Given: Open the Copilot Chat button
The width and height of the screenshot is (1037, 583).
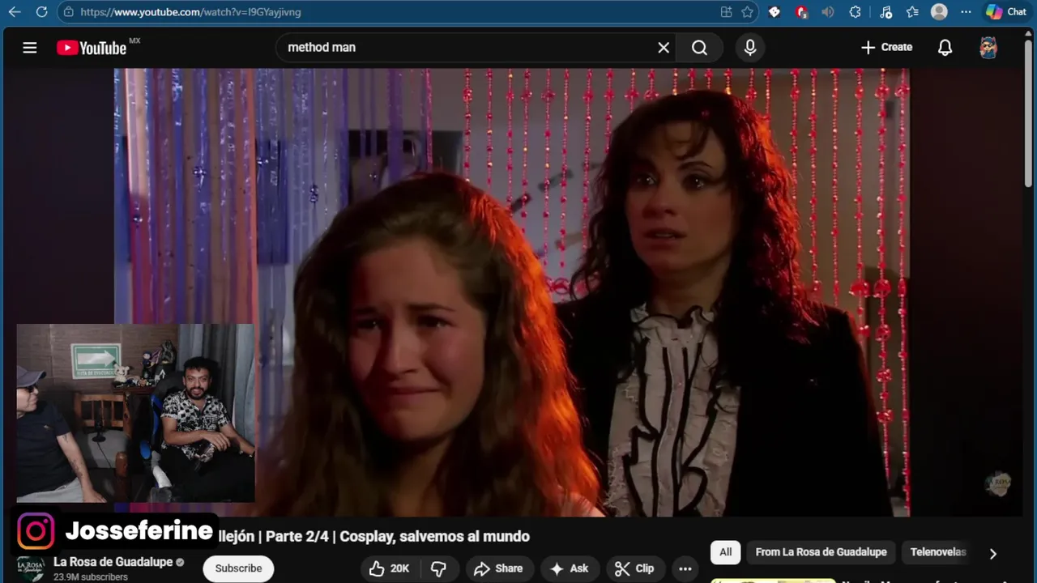Looking at the screenshot, I should 1006,12.
